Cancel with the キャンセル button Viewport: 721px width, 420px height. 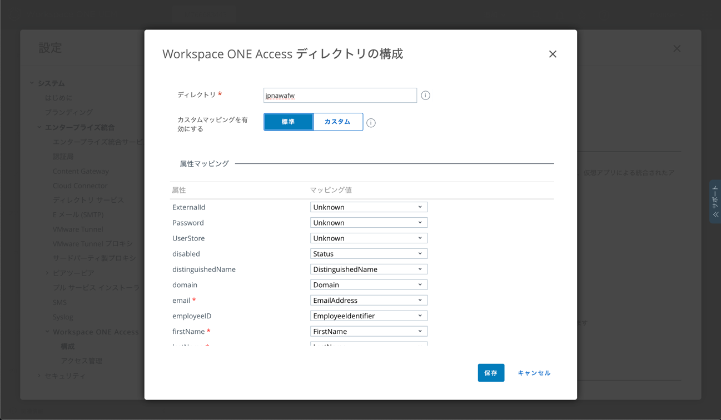534,373
